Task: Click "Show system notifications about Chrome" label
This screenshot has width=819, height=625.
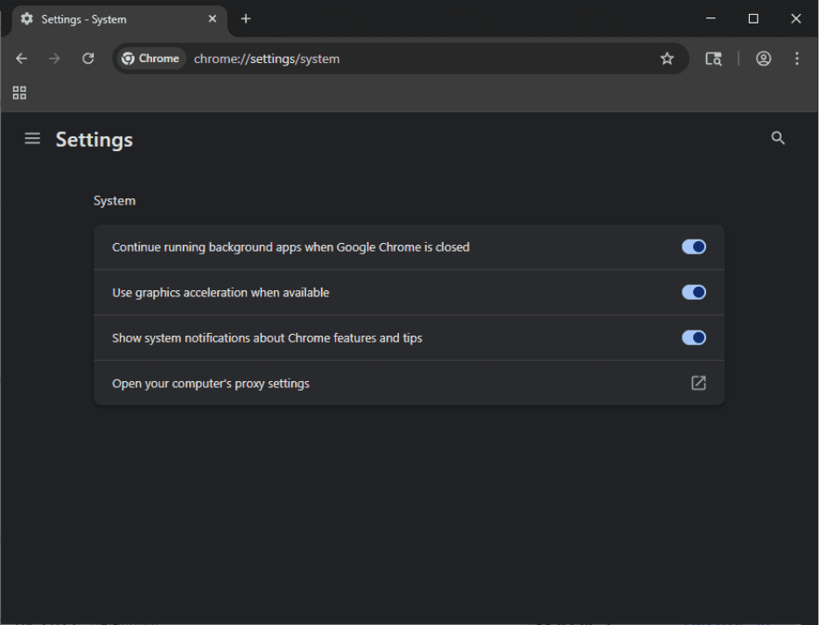Action: coord(267,338)
